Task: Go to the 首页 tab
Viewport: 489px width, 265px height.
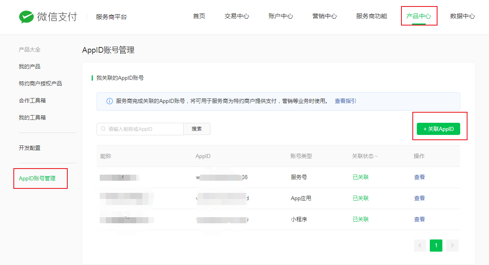Action: [x=199, y=16]
